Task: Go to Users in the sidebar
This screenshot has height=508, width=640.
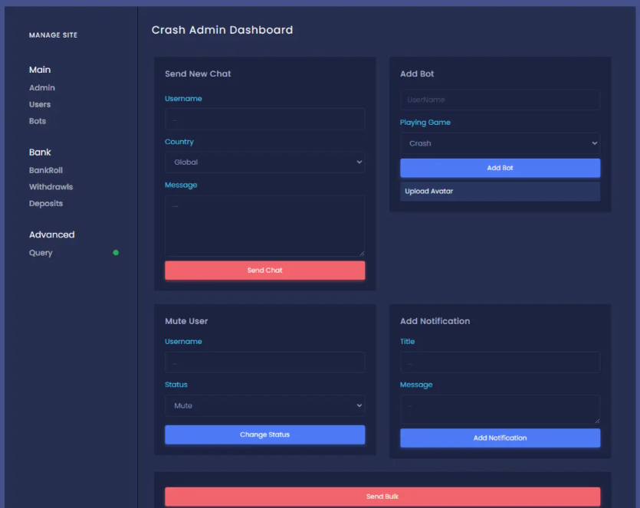Action: (40, 104)
